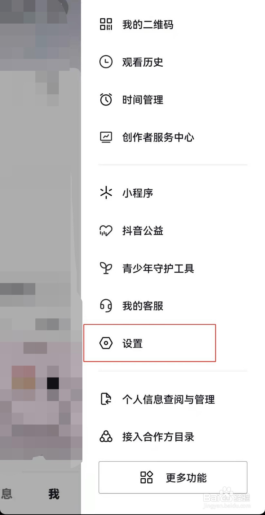Tap the personal information document icon
This screenshot has height=515, width=265.
106,399
